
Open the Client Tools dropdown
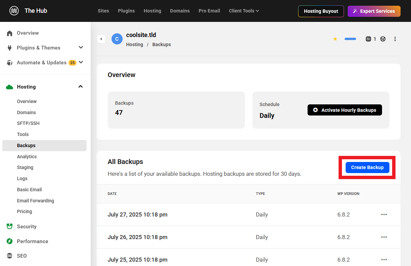click(244, 10)
